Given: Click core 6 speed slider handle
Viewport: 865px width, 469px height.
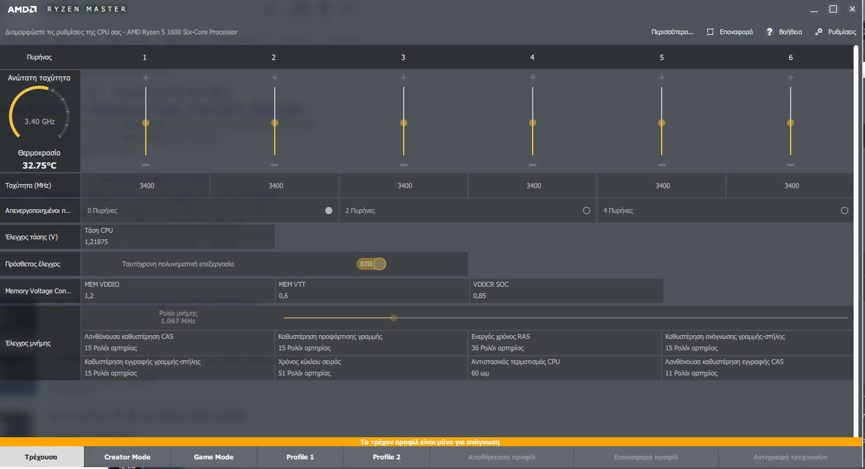Looking at the screenshot, I should point(791,122).
